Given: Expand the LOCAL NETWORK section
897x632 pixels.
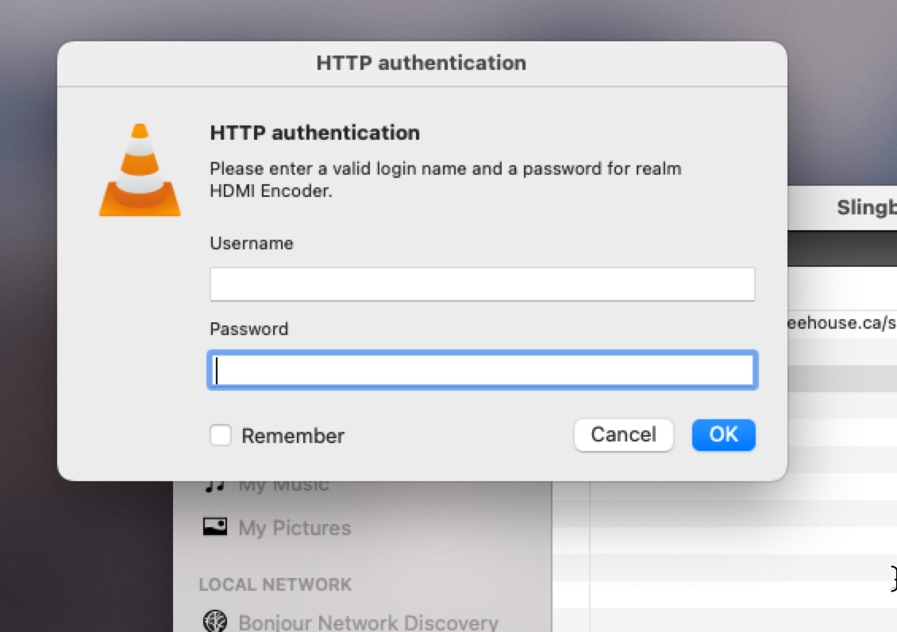Looking at the screenshot, I should tap(274, 584).
